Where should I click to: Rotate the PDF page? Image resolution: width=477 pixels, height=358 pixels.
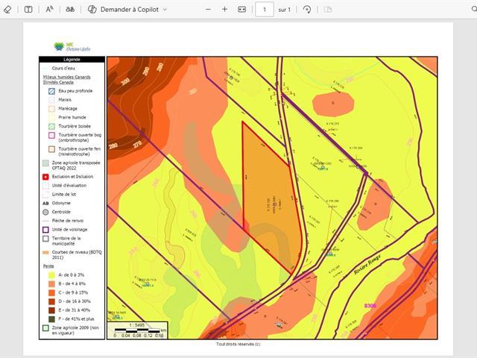coord(307,10)
